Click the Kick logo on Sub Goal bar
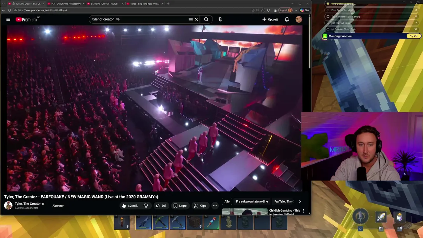Screen dimensions: 423x238 (325, 36)
